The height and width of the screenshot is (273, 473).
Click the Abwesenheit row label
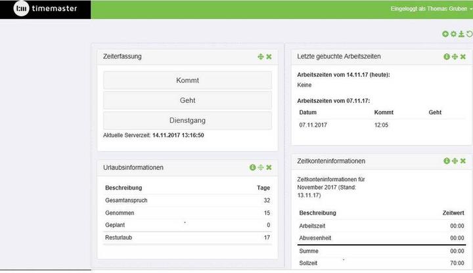tap(315, 238)
